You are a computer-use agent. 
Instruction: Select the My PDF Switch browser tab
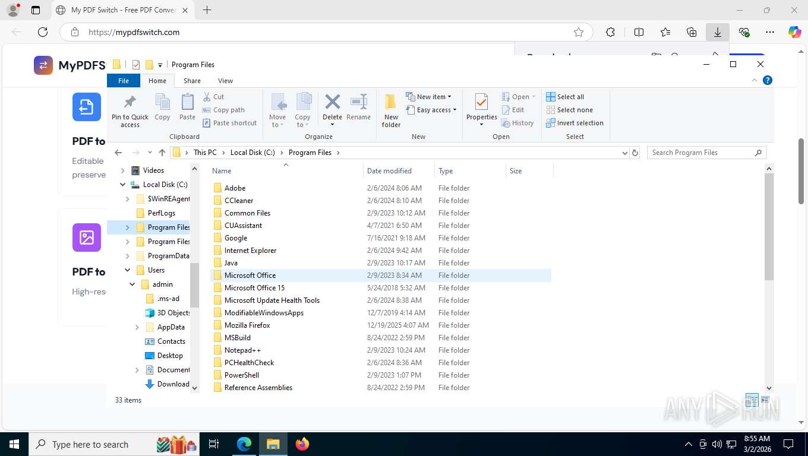tap(122, 10)
